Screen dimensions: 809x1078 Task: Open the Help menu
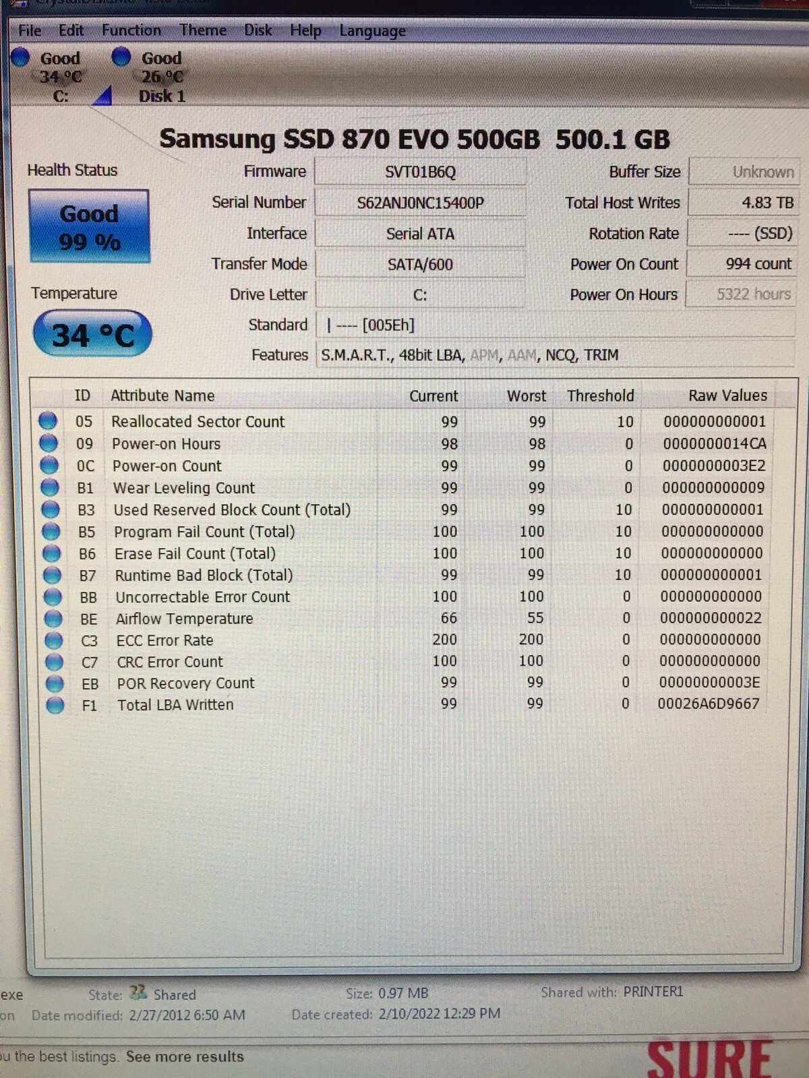tap(305, 30)
